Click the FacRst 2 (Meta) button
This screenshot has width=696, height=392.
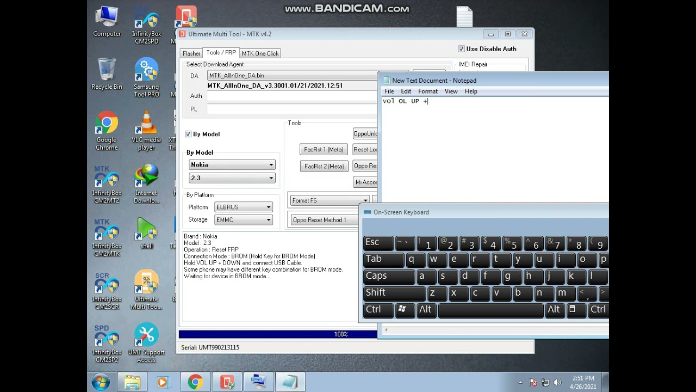coord(324,166)
